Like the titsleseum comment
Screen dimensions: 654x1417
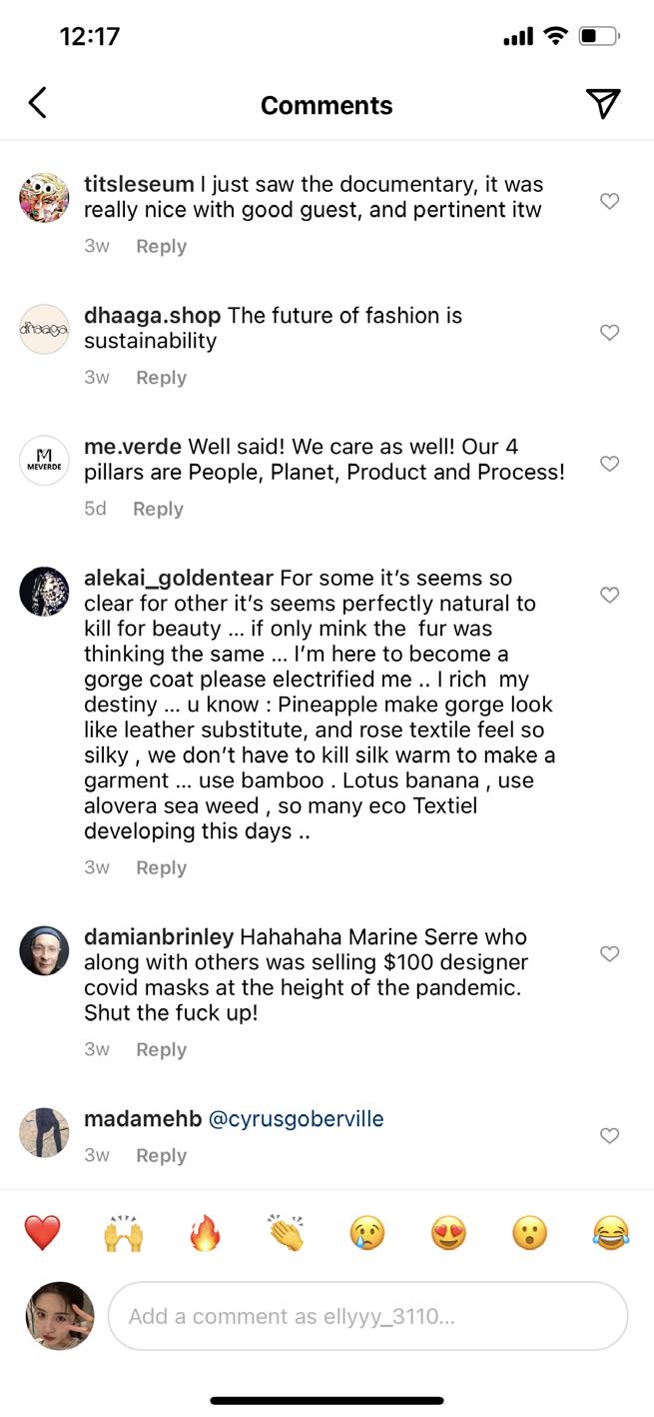[x=609, y=201]
